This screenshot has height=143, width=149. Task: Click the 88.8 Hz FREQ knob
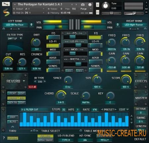(x=112, y=43)
